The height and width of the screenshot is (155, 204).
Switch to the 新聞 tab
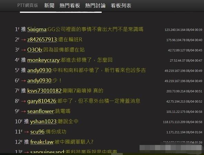[49, 6]
